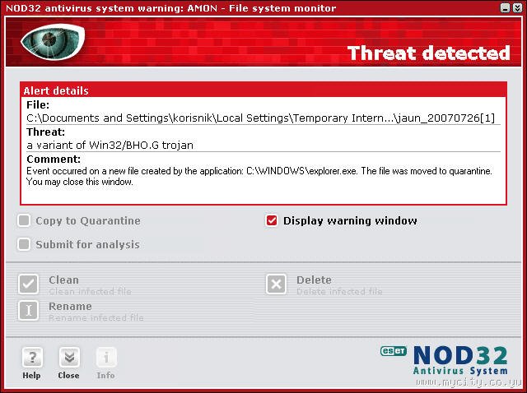
Task: Click the NOD32 eye logo
Action: pyautogui.click(x=53, y=42)
